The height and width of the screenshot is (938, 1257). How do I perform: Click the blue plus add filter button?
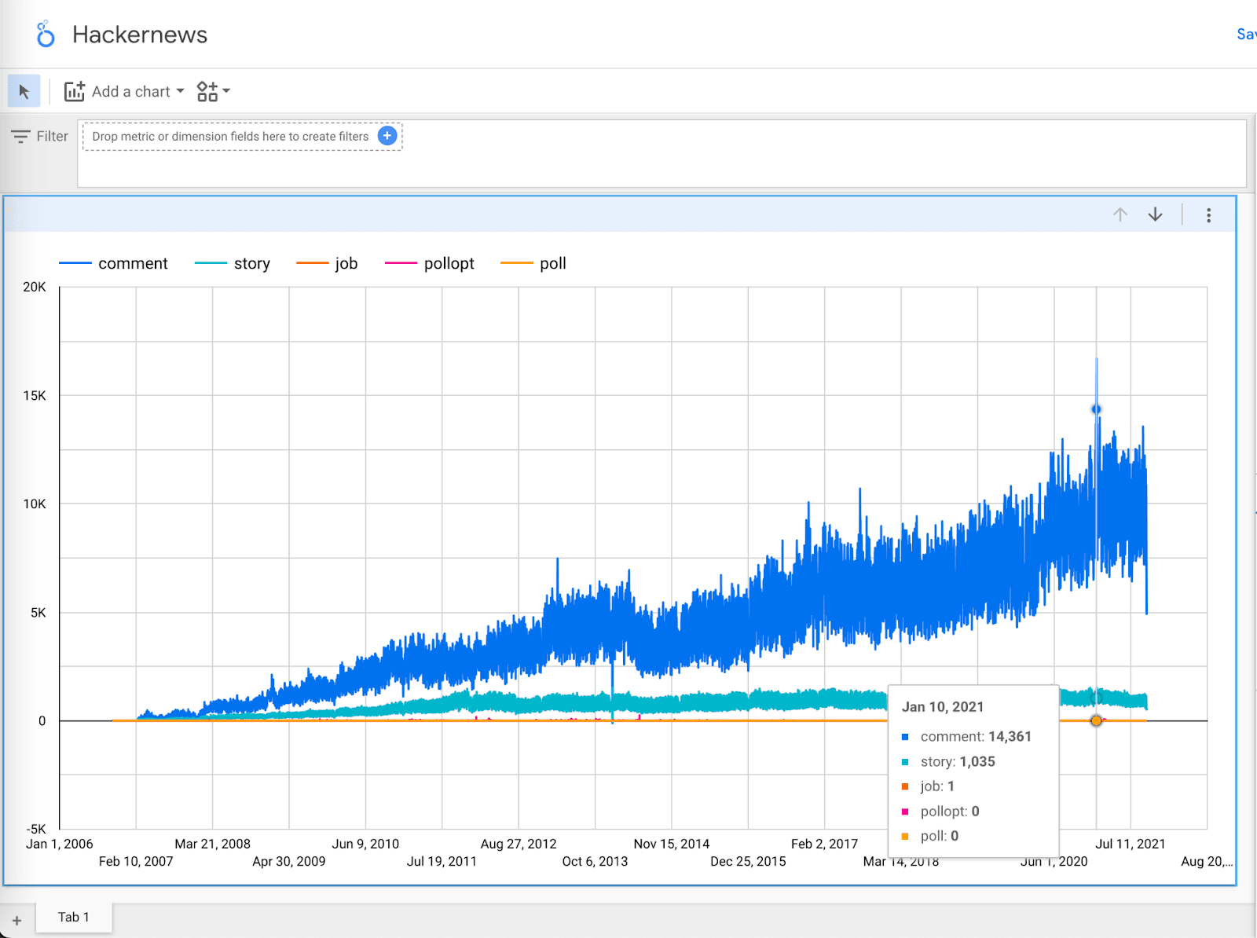(387, 136)
